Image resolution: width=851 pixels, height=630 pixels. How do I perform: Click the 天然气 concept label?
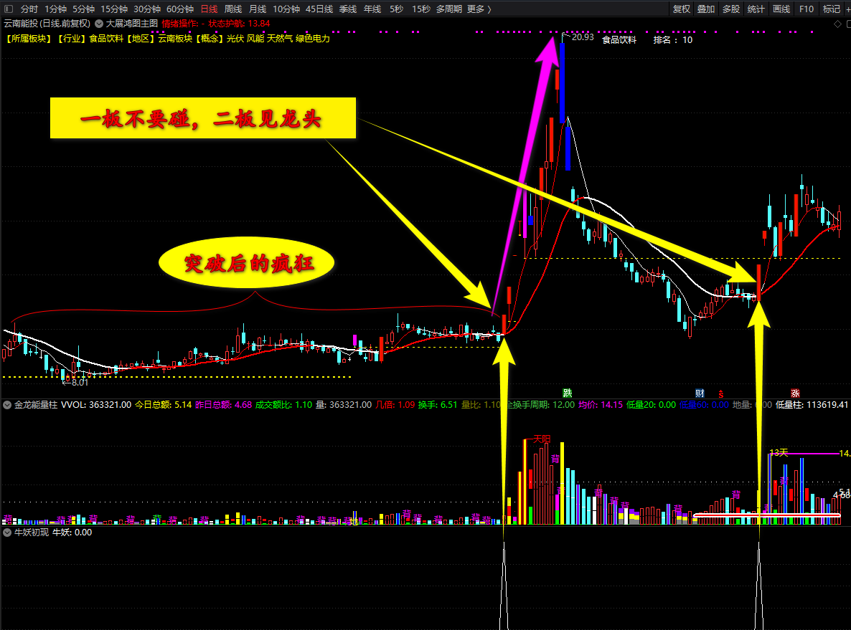pos(280,39)
